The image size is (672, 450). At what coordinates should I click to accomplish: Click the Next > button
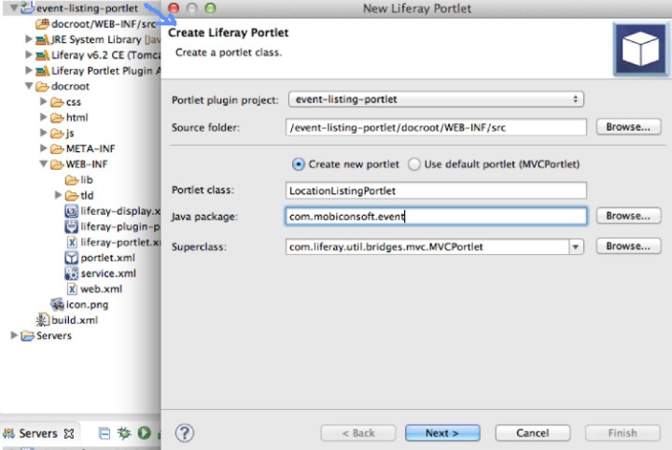point(442,433)
